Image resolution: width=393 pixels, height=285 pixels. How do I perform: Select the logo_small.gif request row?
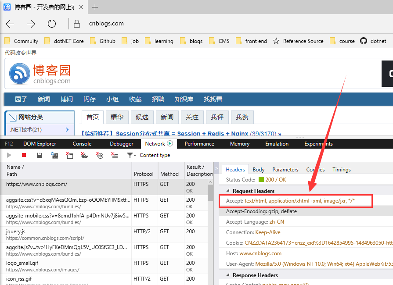point(104,266)
